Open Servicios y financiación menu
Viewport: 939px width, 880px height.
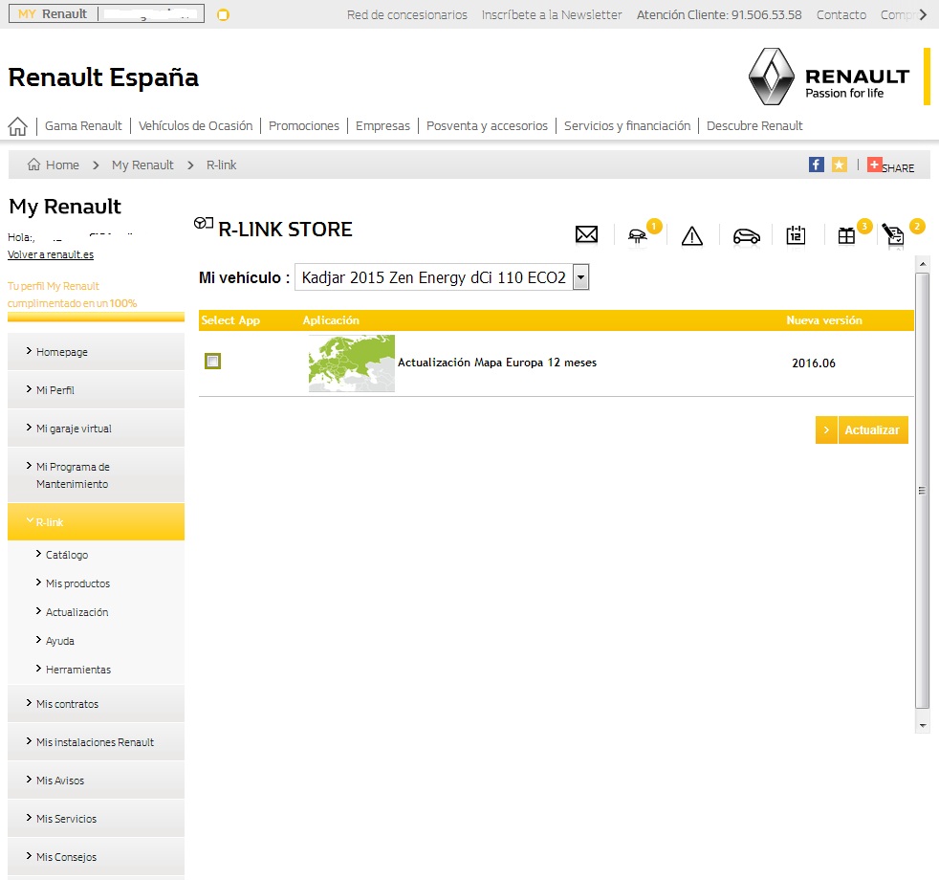coord(627,126)
